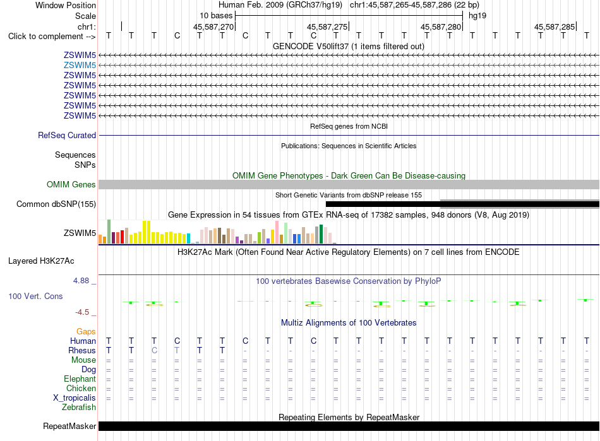Open GENCODE V50lift37 track title
Screen dimensions: 600x441
coord(349,46)
